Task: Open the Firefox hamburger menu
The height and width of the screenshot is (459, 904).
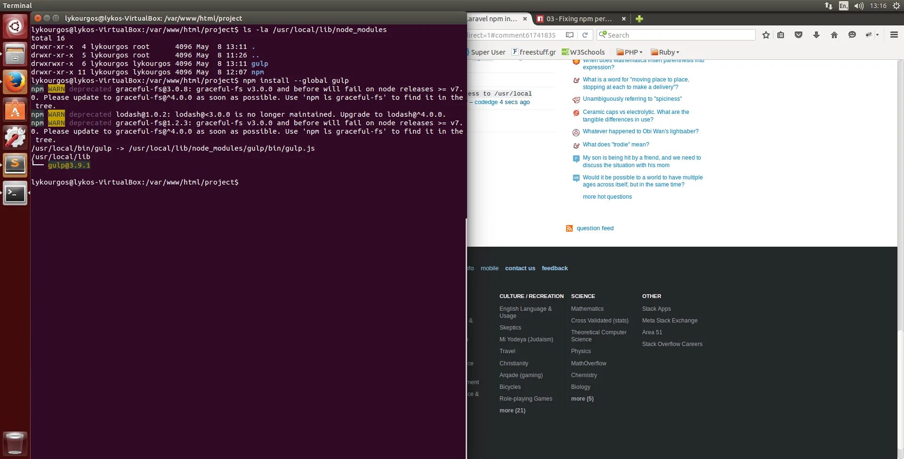Action: (894, 35)
